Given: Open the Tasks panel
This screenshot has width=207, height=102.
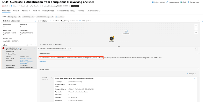Looking at the screenshot, I should coord(183,2).
